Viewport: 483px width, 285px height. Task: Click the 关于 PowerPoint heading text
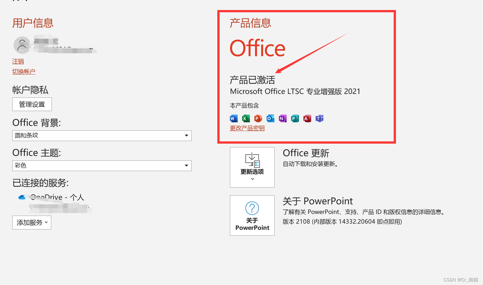(318, 201)
